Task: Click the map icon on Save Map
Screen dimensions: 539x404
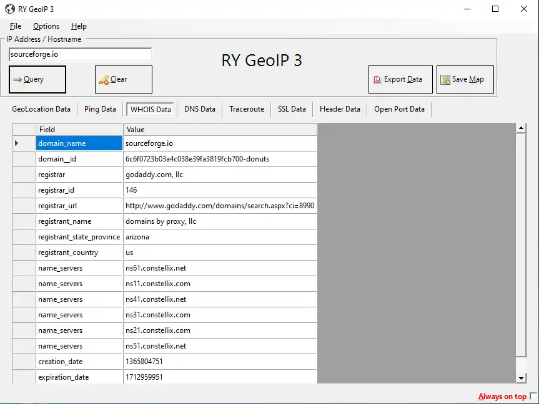Action: pos(445,80)
